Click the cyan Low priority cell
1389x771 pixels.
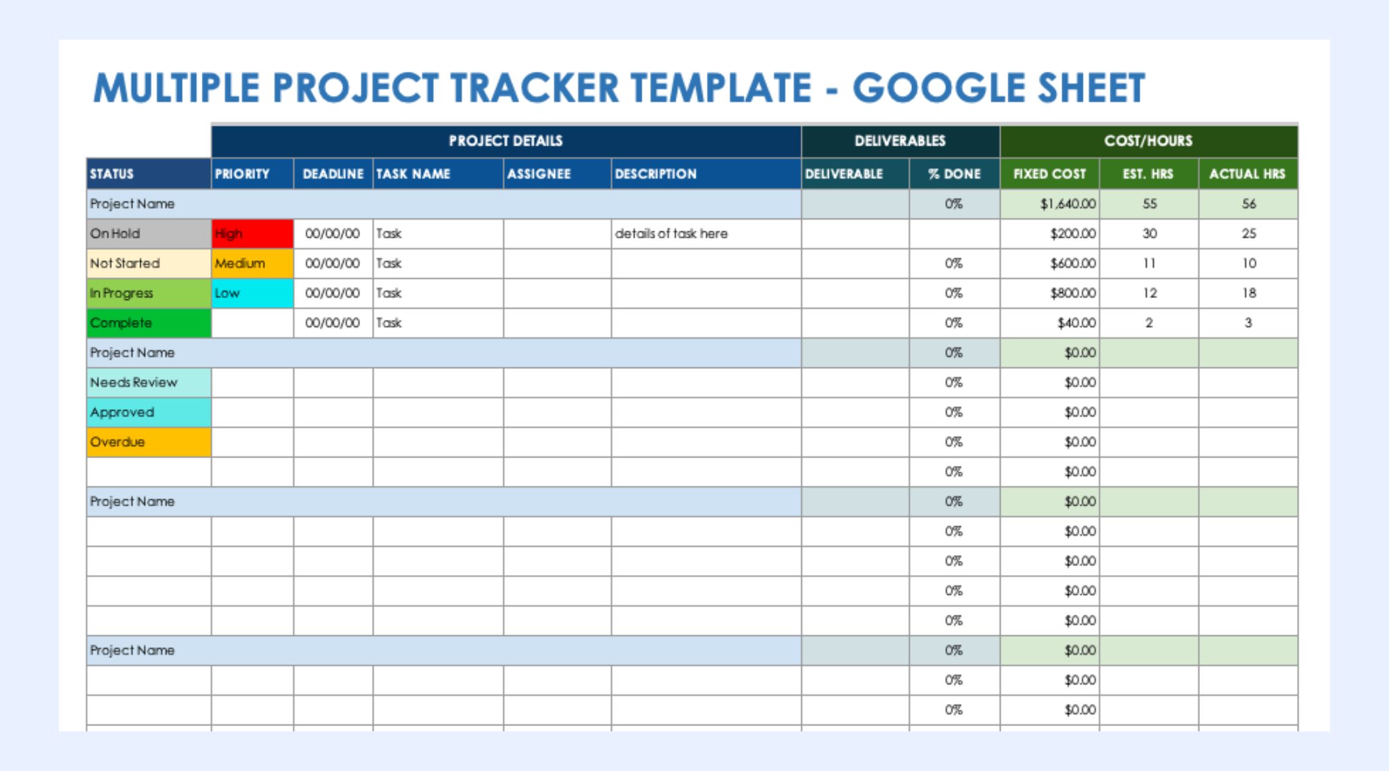click(x=252, y=293)
